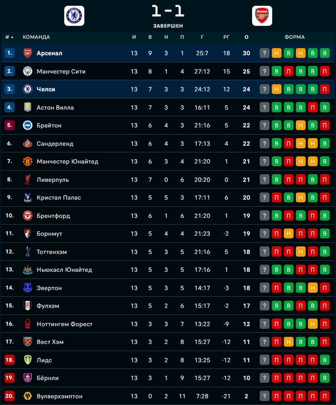336x405 pixels.
Task: Click the Chelsea crest in the match header
Action: tap(74, 16)
